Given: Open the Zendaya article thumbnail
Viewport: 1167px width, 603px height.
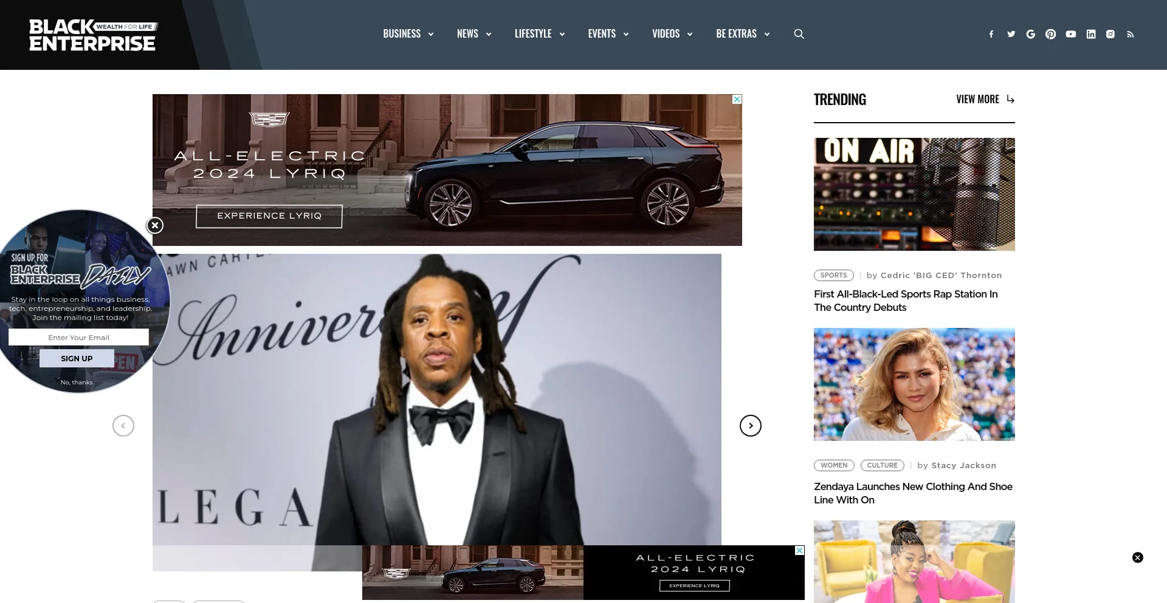Looking at the screenshot, I should tap(914, 384).
